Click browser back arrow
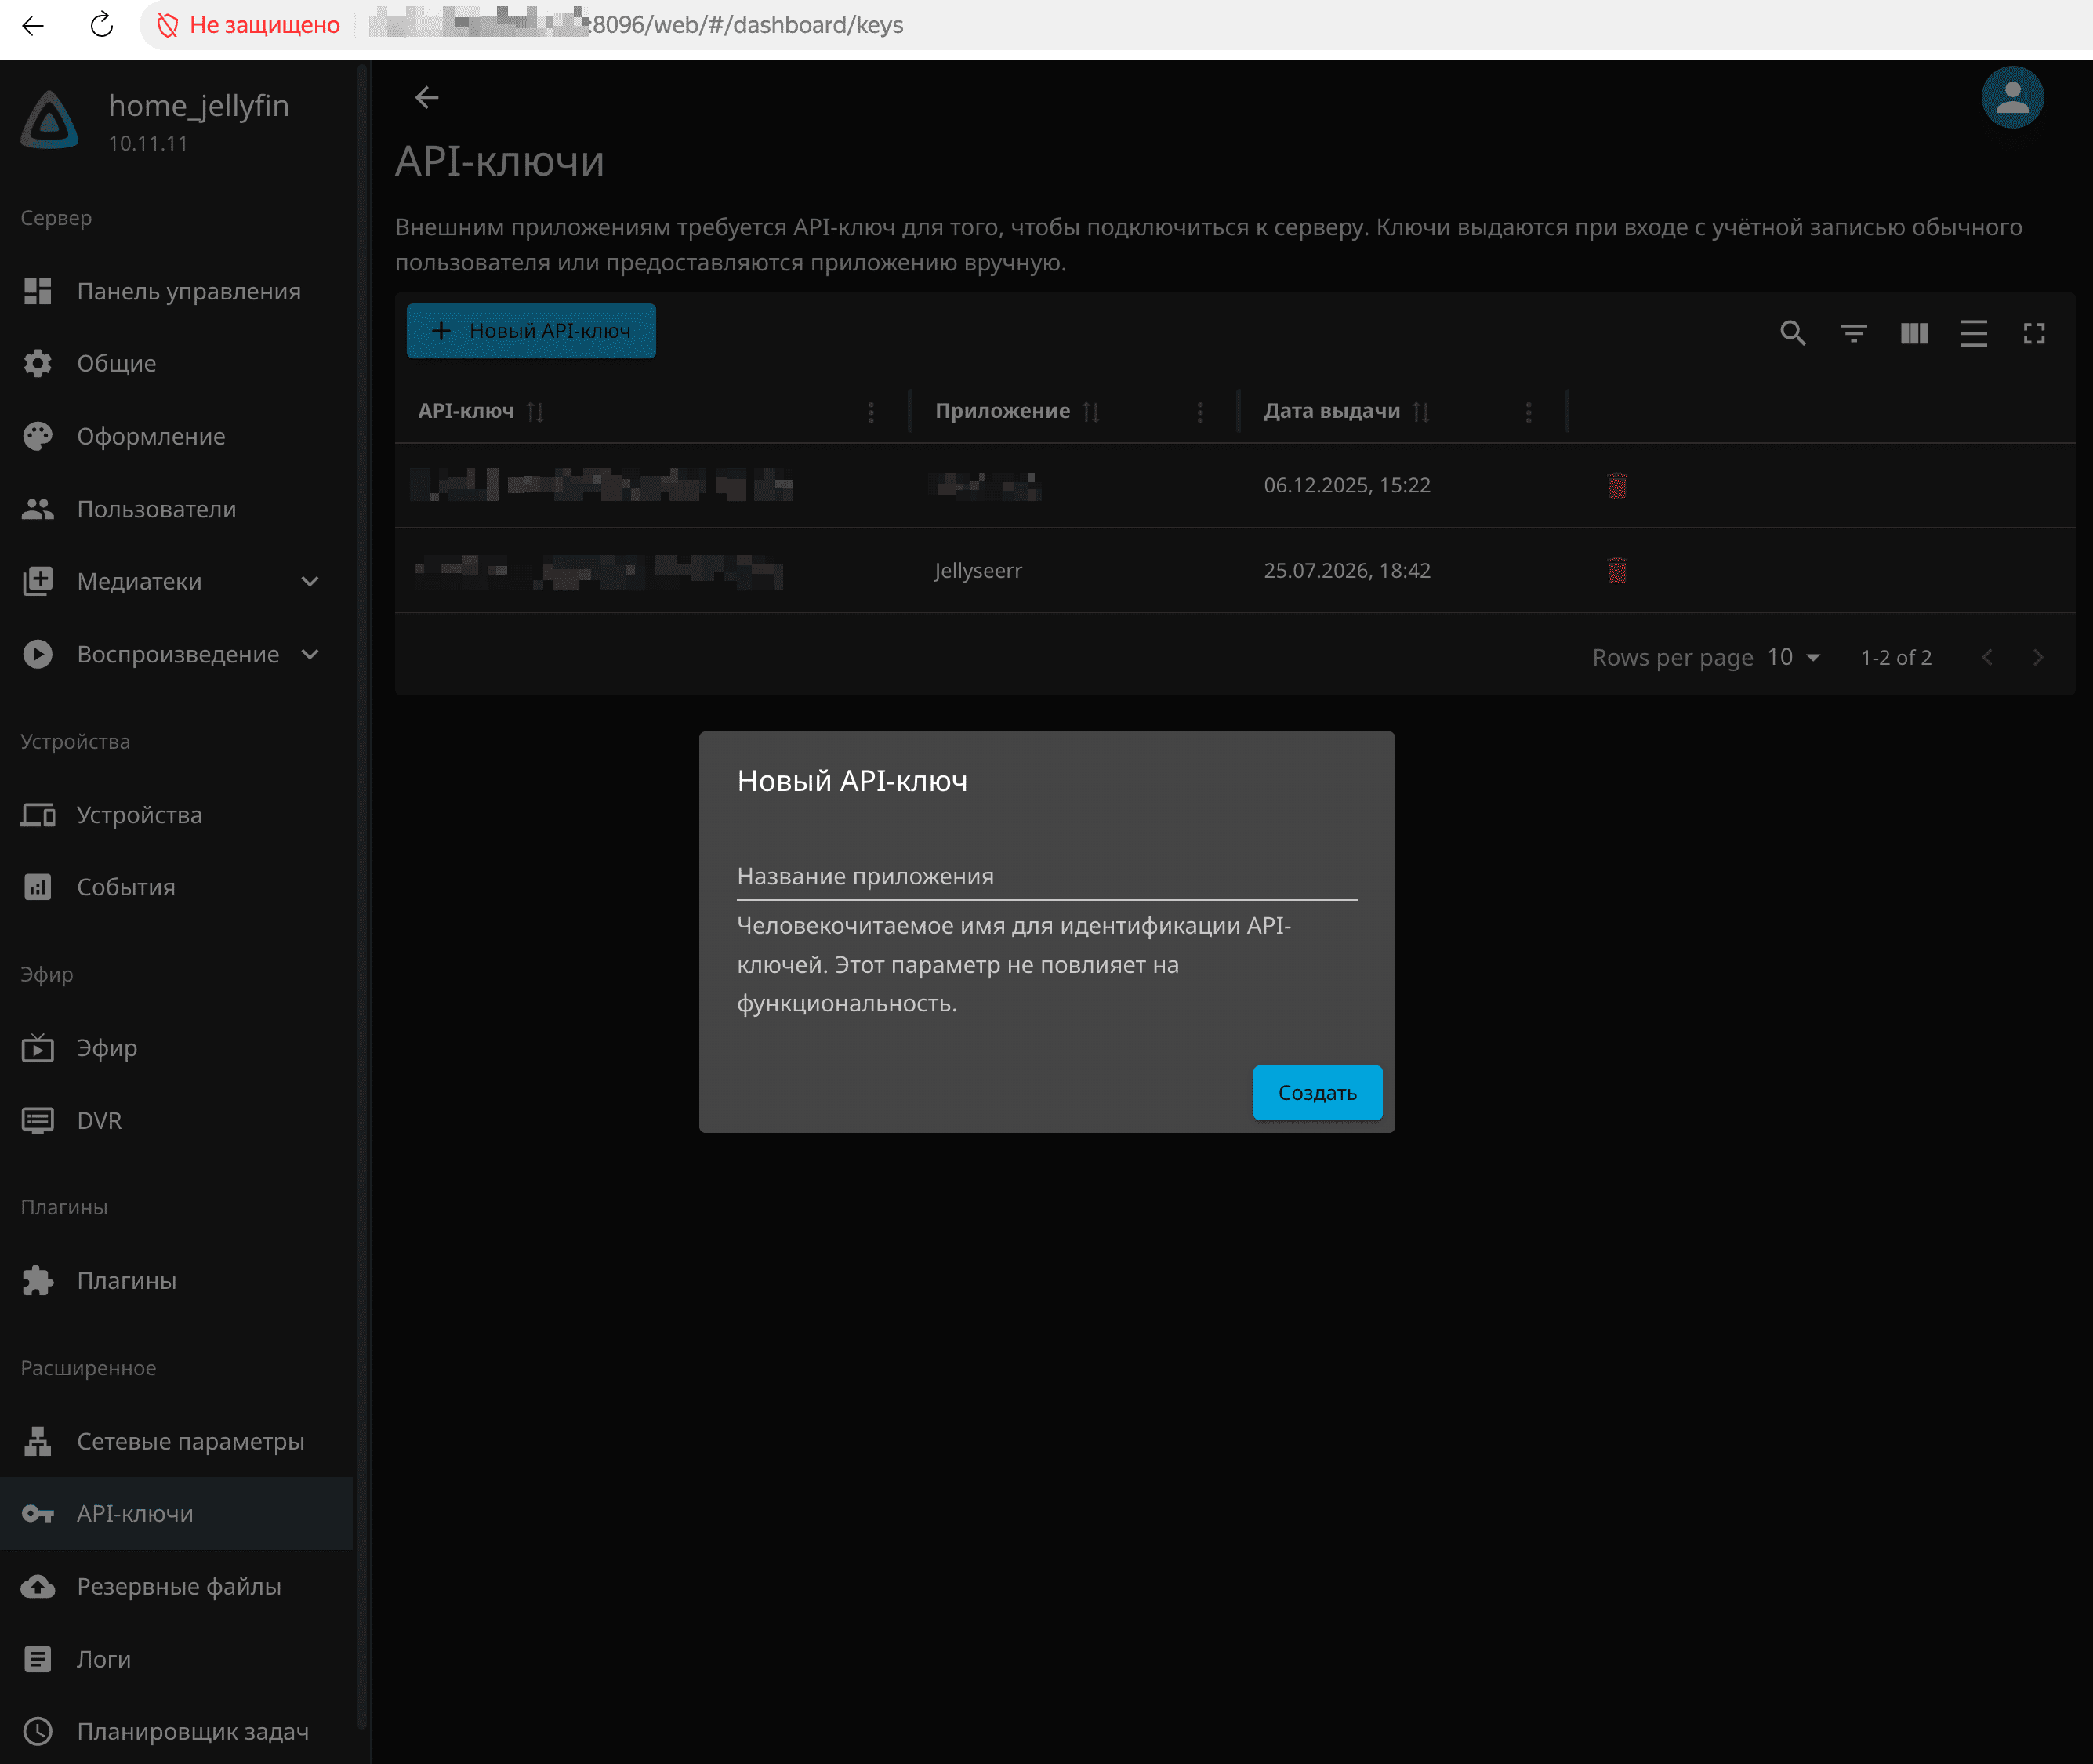 (33, 25)
